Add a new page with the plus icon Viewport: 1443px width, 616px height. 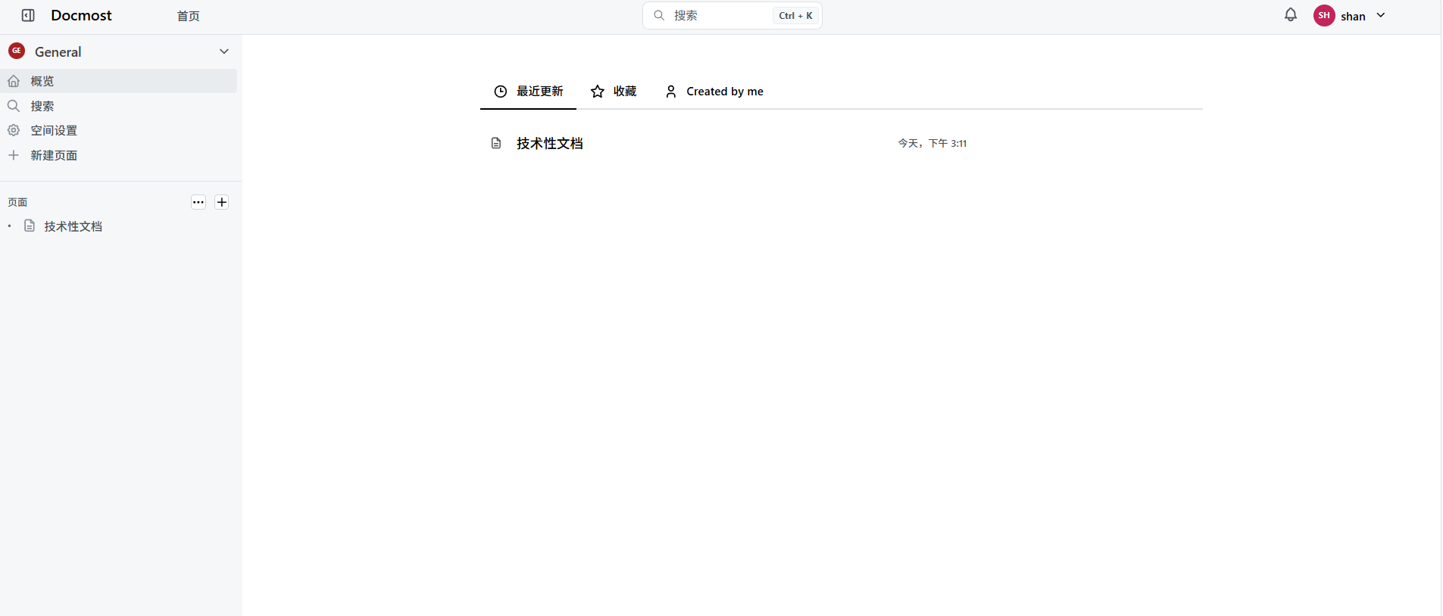click(x=222, y=202)
